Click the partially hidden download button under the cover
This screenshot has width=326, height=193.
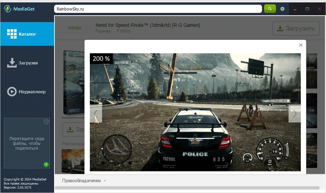74,129
